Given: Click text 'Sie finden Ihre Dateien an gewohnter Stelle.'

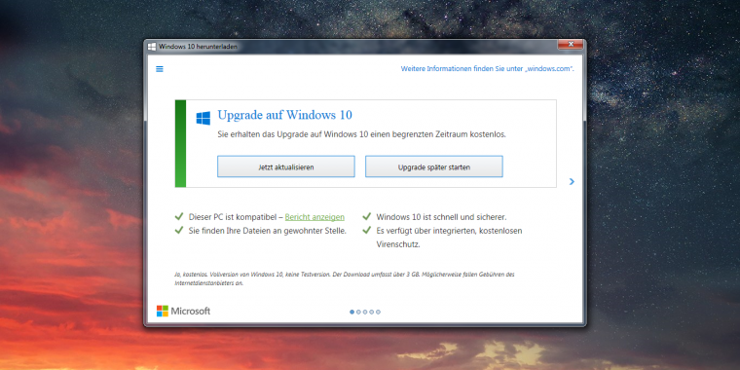Looking at the screenshot, I should [x=268, y=231].
